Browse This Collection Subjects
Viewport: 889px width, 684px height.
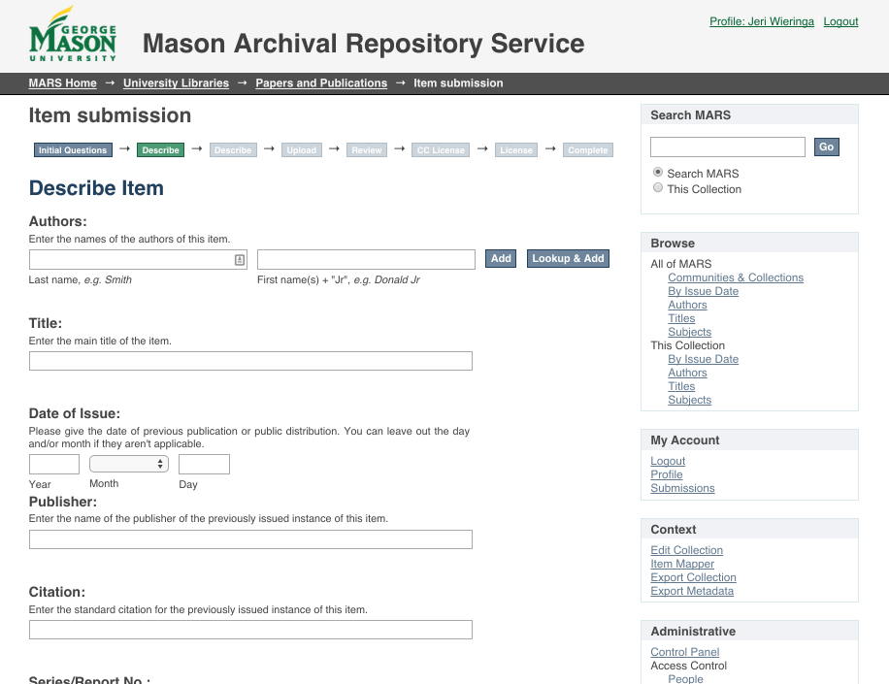coord(689,400)
